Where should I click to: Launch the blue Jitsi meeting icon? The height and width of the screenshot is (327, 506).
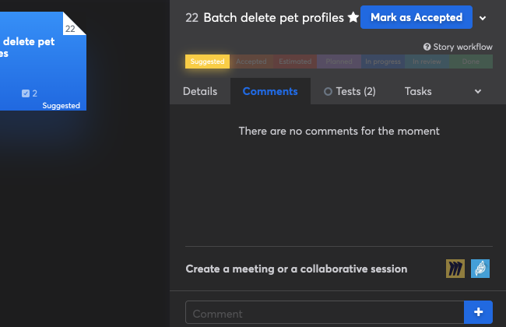click(x=480, y=269)
